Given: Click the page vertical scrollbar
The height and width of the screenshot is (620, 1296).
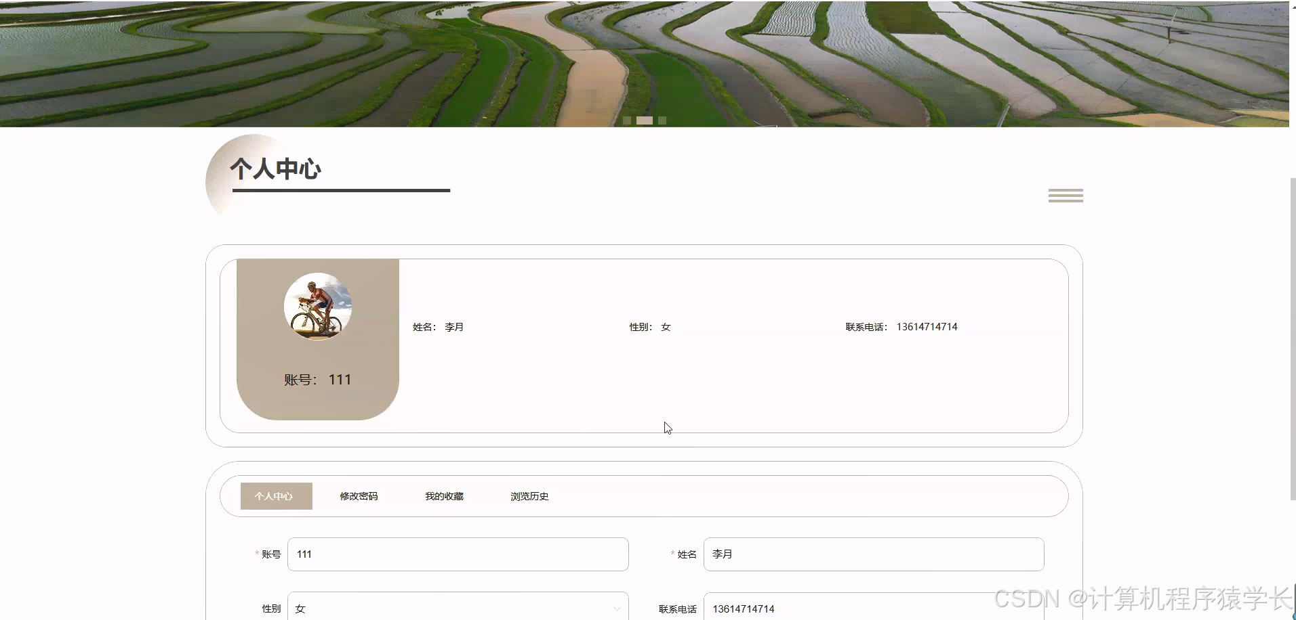Looking at the screenshot, I should pos(1293,338).
